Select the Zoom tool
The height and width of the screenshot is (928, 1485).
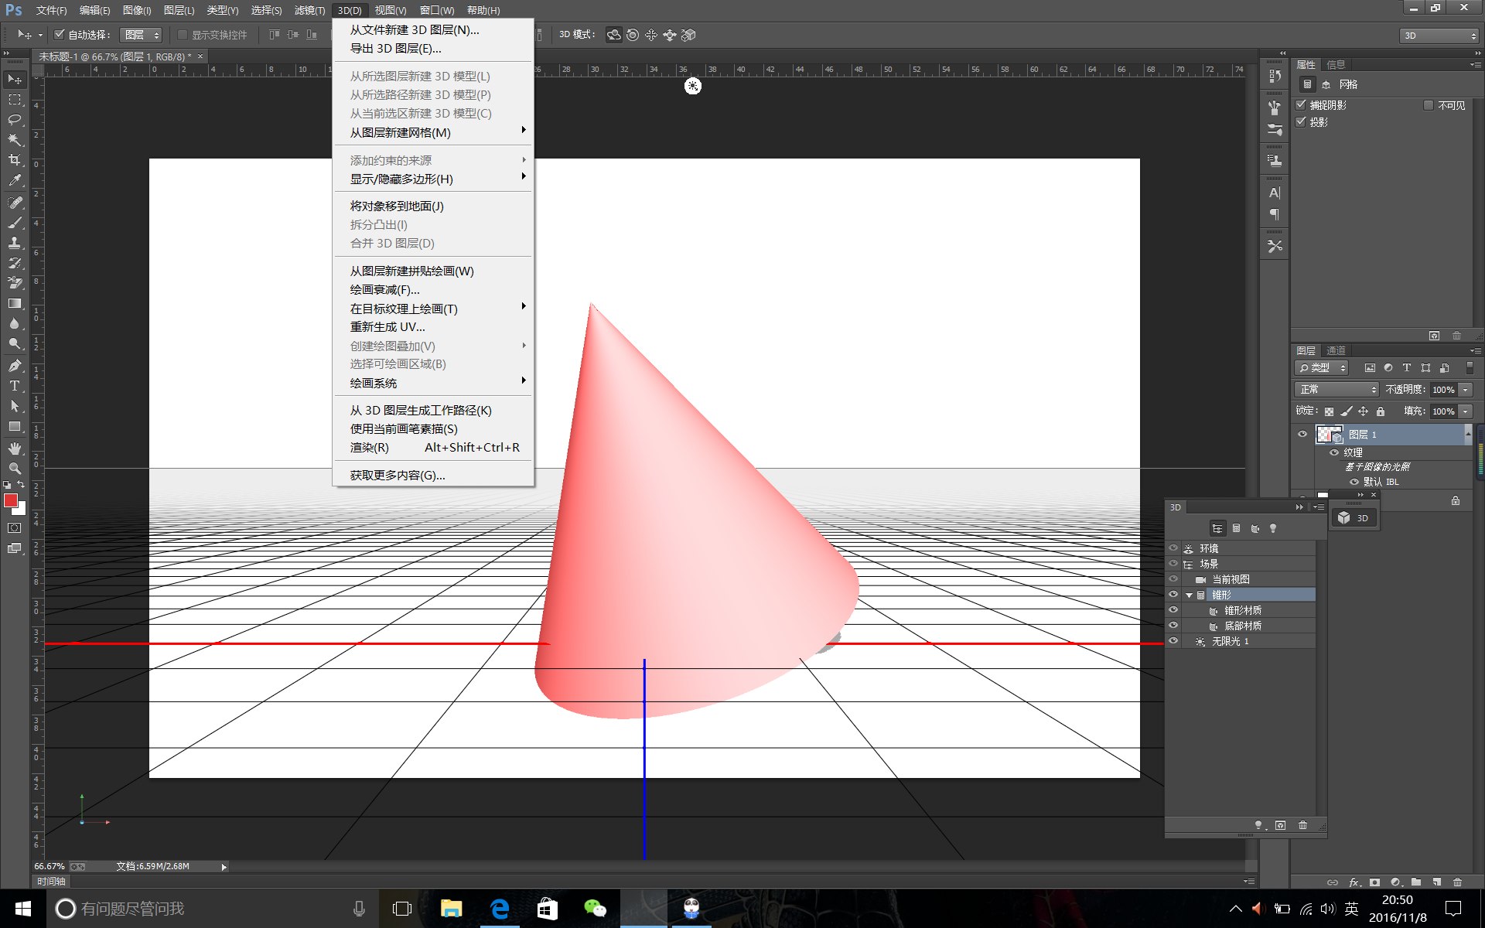tap(15, 469)
